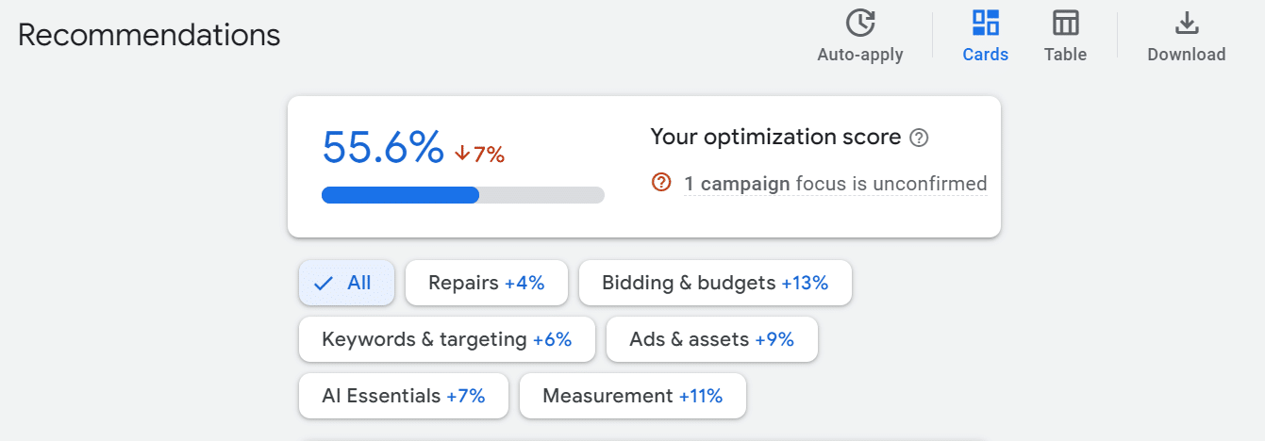
Task: Click help icon beside optimization score
Action: point(919,139)
